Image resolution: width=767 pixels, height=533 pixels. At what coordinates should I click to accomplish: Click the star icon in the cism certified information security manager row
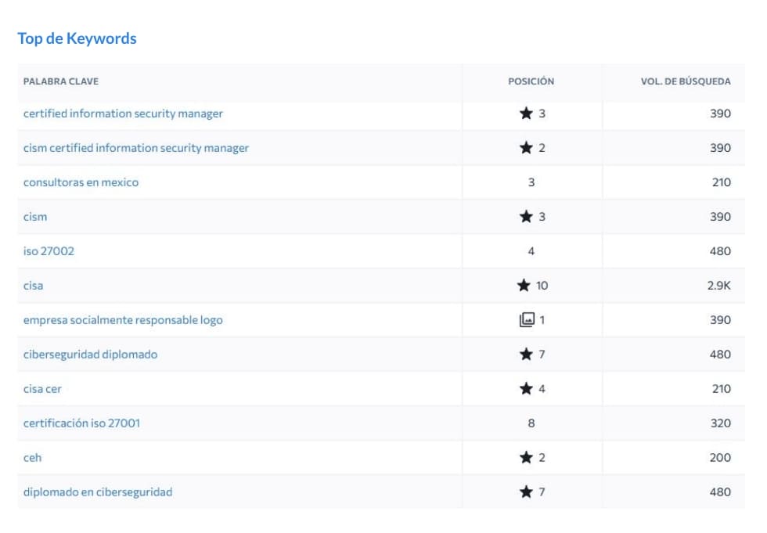pos(526,148)
